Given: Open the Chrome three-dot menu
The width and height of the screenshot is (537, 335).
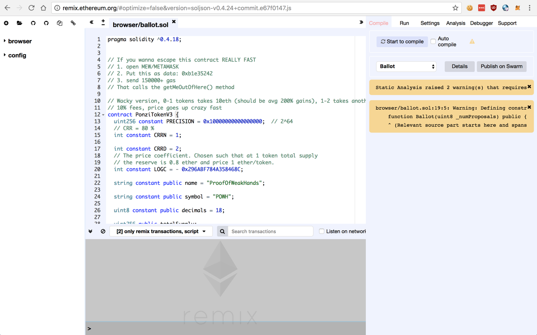Looking at the screenshot, I should [530, 8].
